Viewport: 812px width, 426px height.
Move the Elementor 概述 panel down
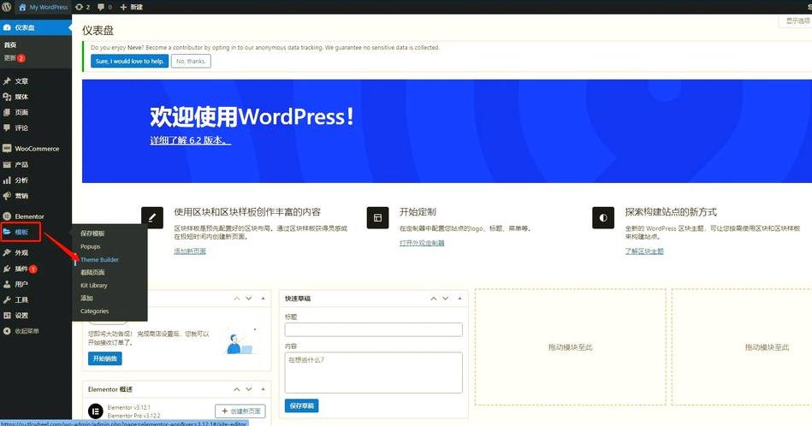tap(249, 389)
